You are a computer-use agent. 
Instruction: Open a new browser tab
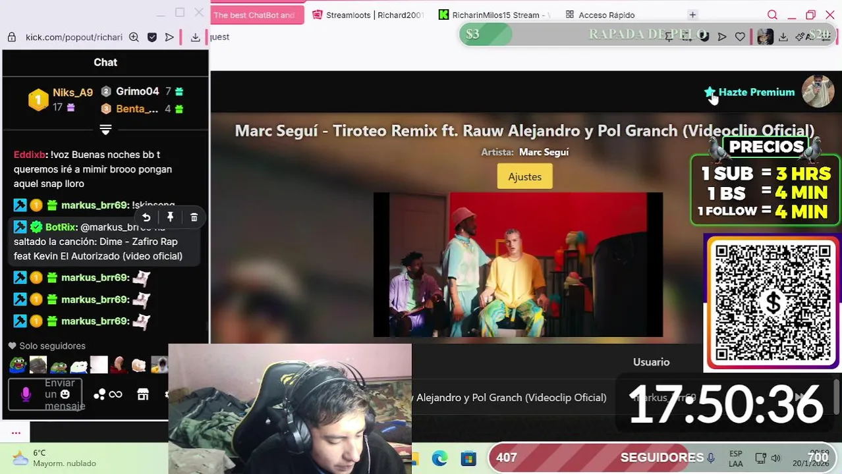692,14
